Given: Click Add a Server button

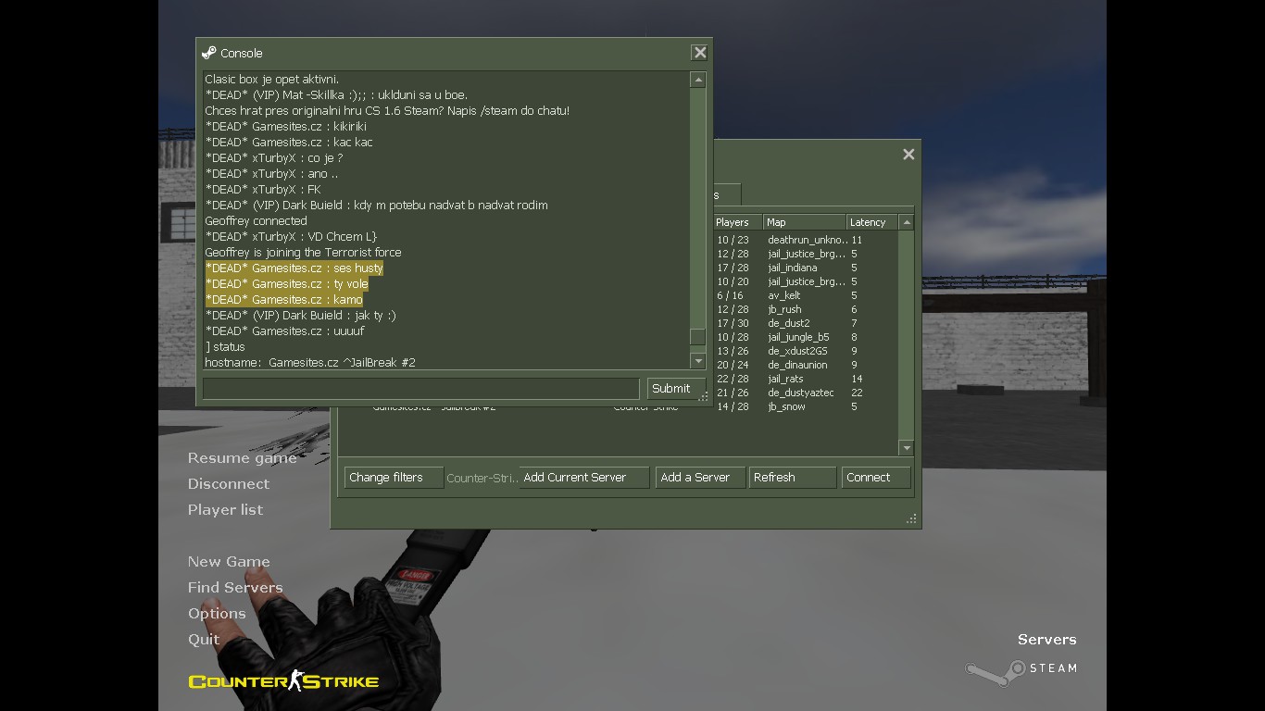Looking at the screenshot, I should pyautogui.click(x=700, y=478).
